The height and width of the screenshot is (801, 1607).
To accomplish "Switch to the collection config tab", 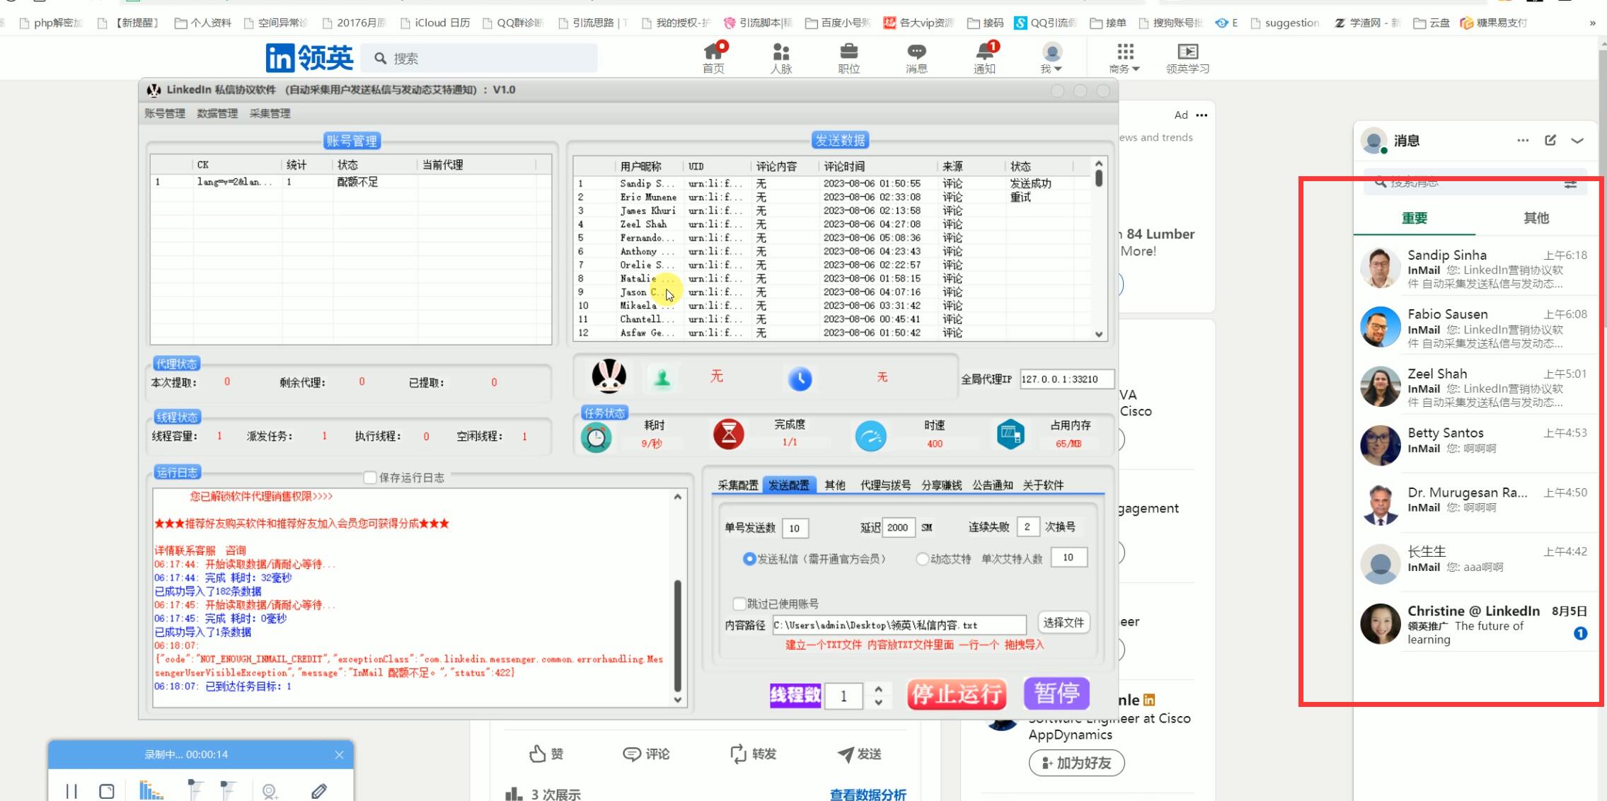I will tap(737, 485).
